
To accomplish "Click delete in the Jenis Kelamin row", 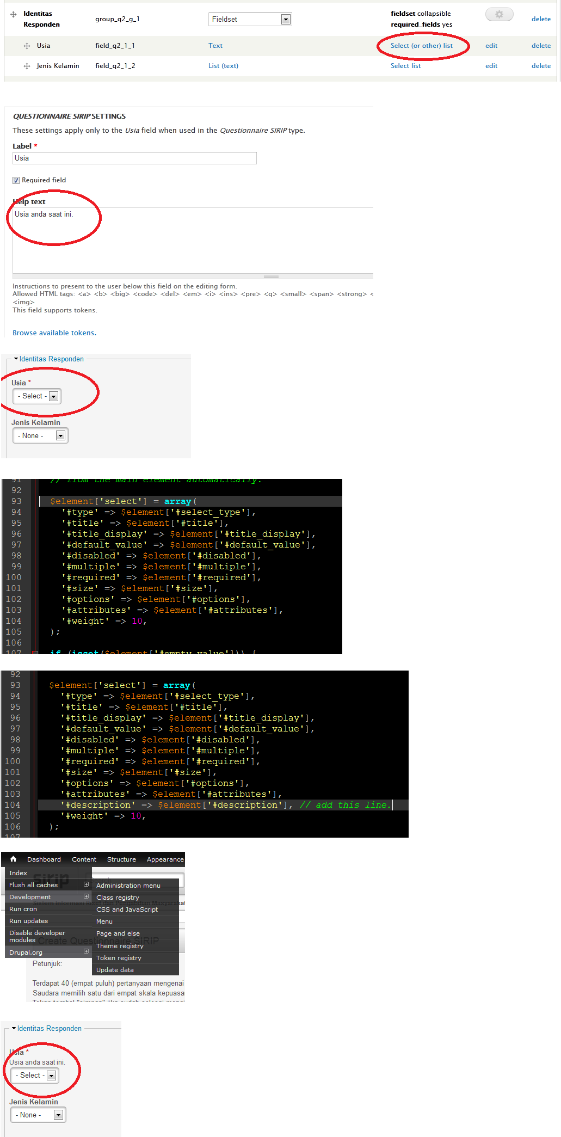I will coord(541,66).
